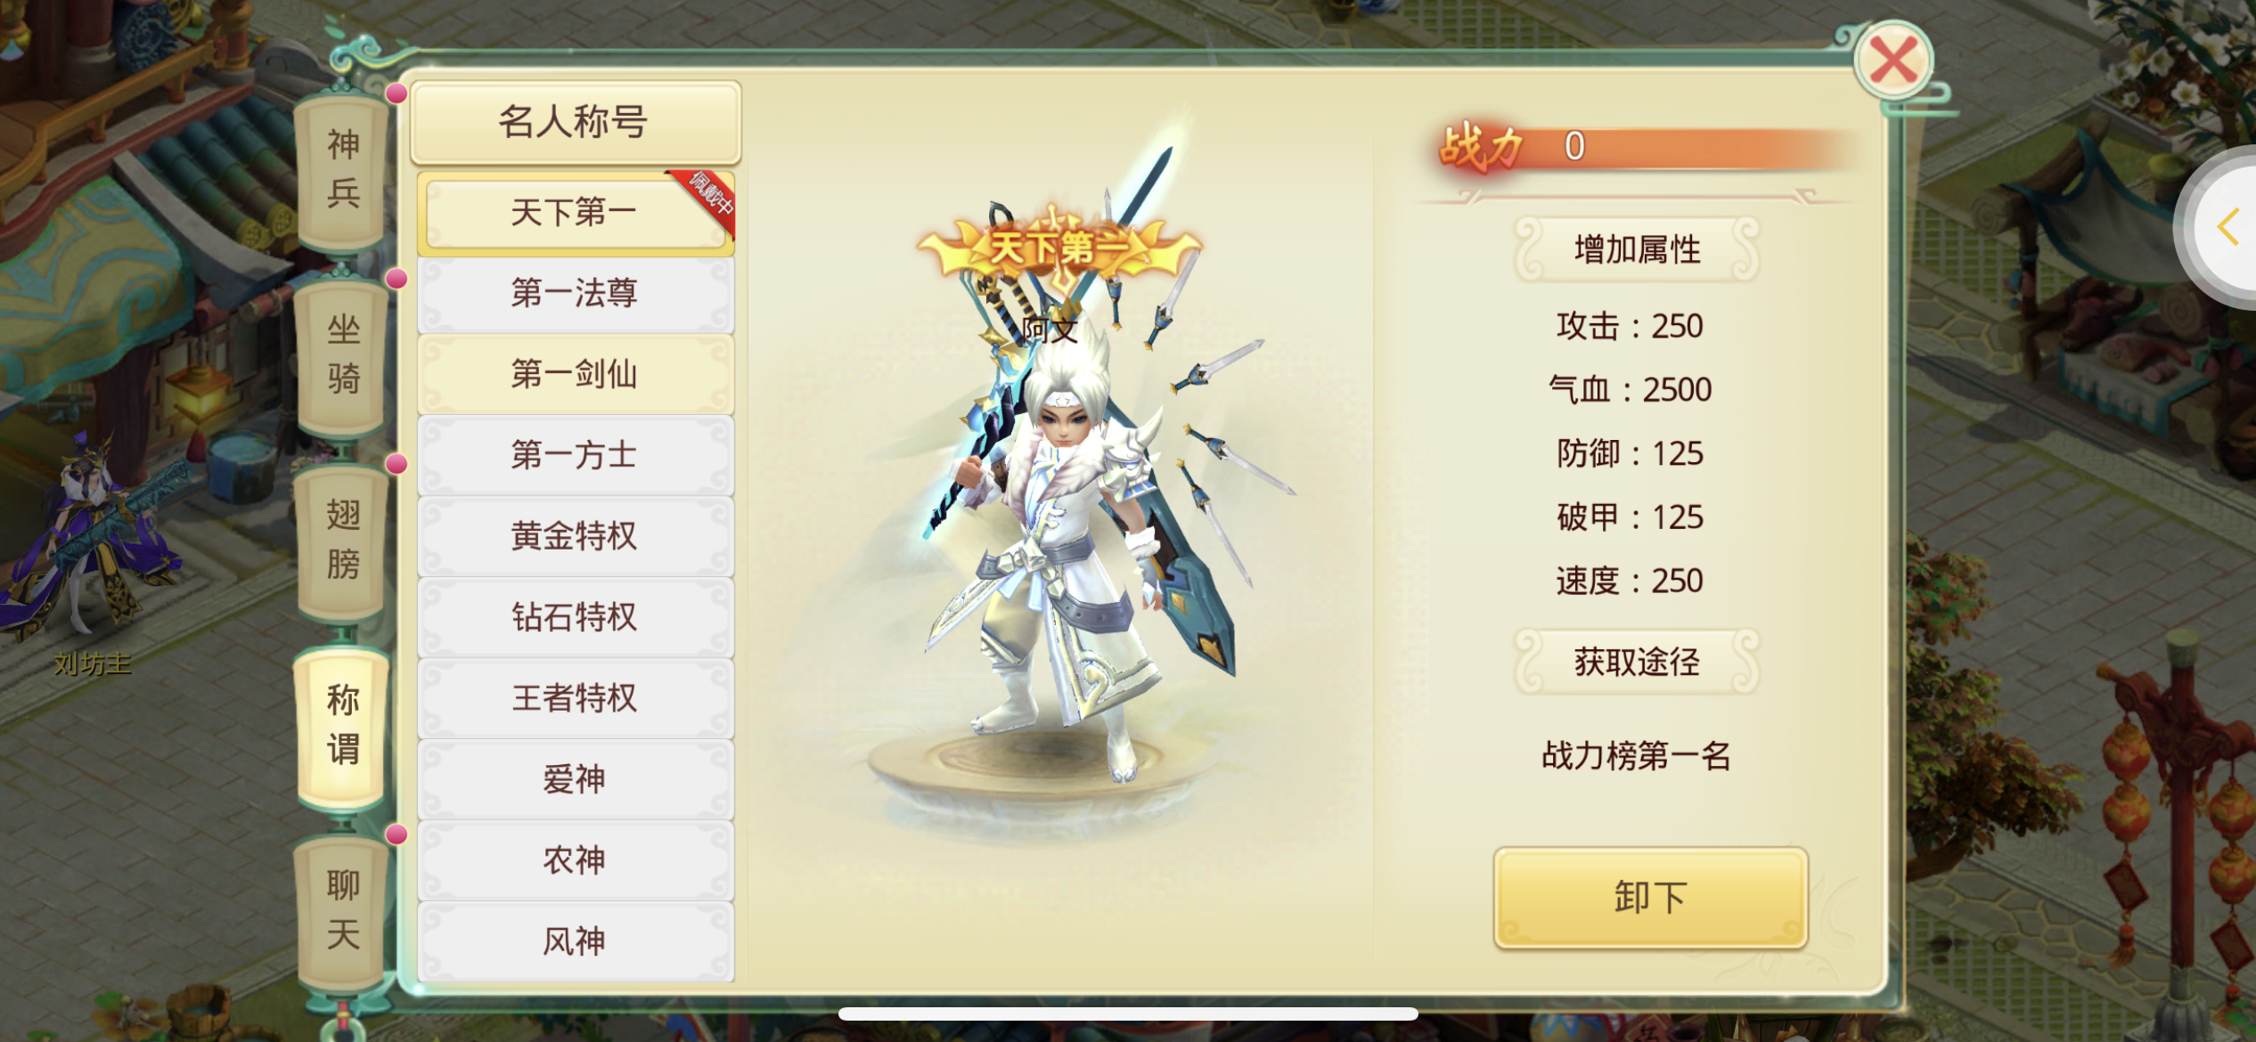Select the 第一剑仙 title

tap(576, 374)
